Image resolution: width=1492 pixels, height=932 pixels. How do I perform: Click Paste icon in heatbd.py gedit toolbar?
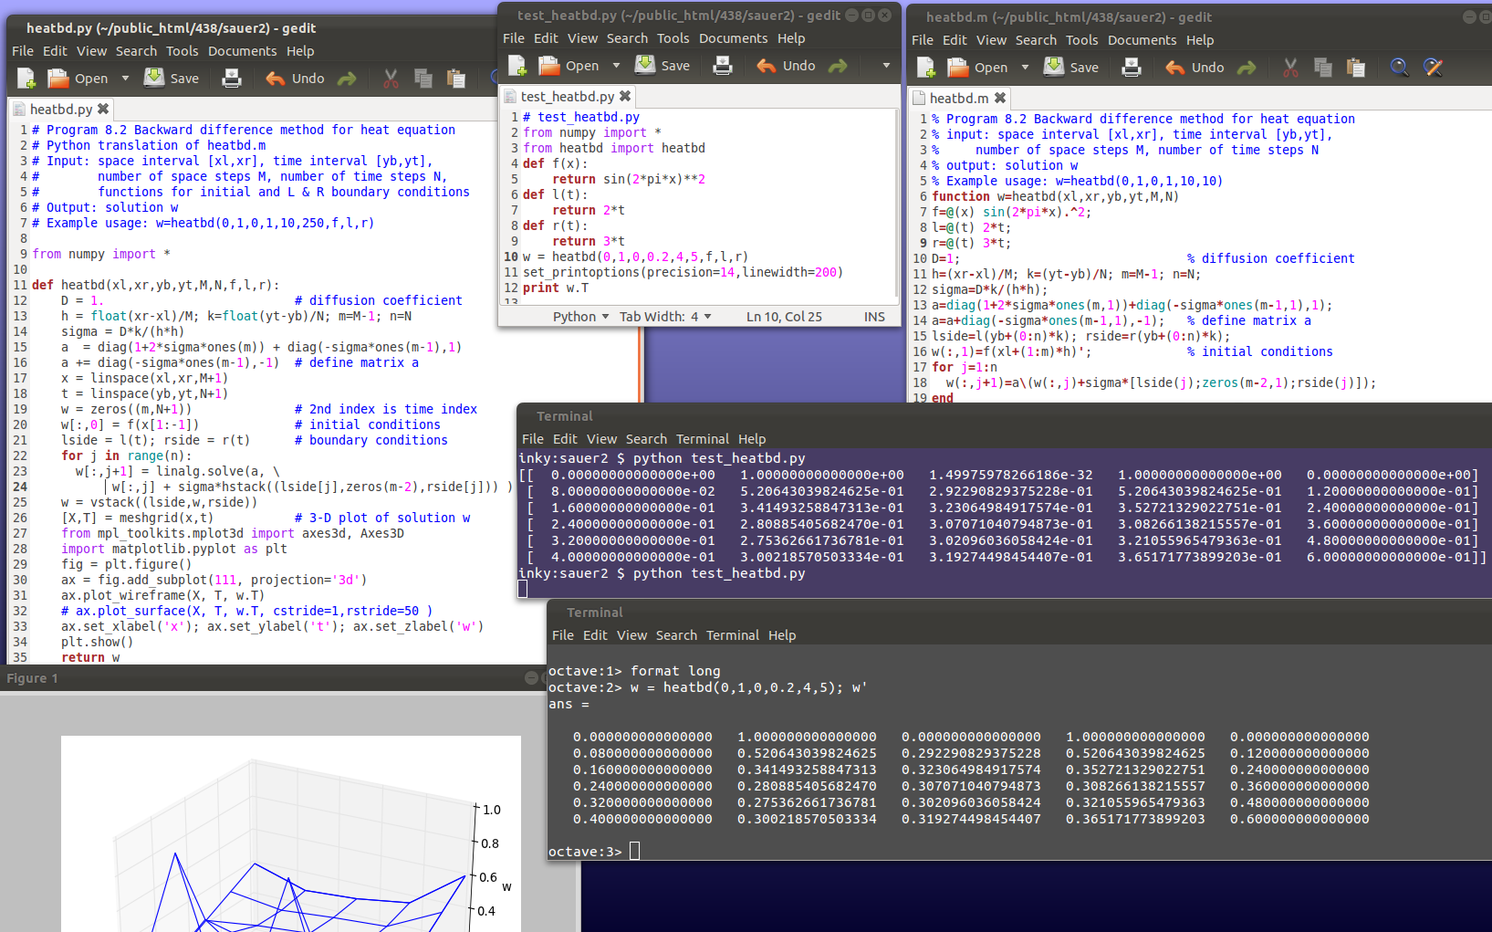(x=456, y=79)
